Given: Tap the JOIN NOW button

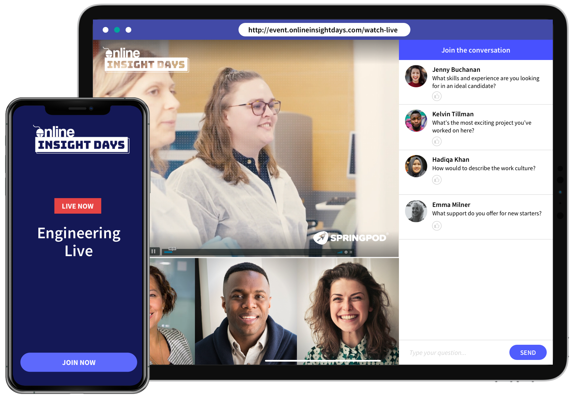Looking at the screenshot, I should tap(78, 362).
